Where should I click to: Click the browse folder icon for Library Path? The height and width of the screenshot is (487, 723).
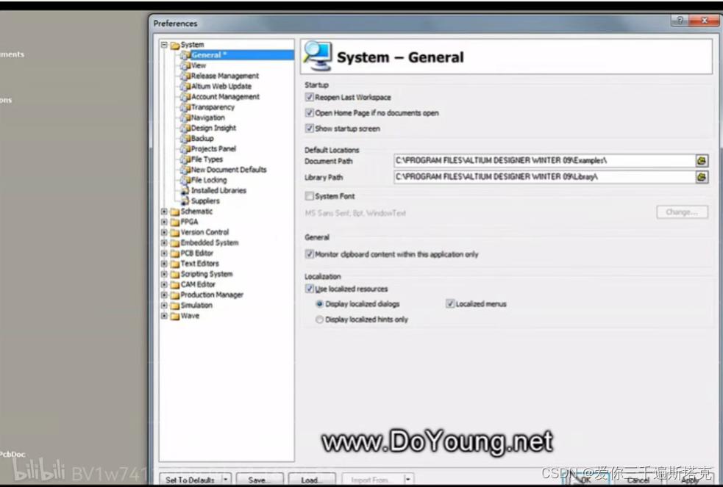(x=702, y=177)
